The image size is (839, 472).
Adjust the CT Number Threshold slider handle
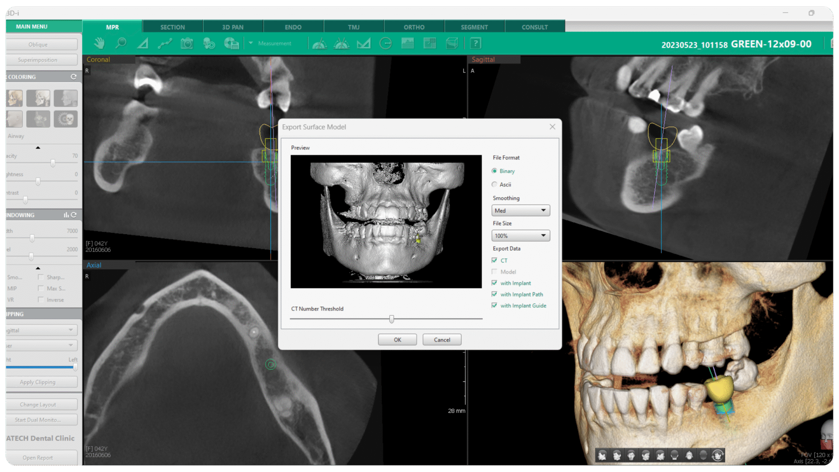tap(392, 319)
